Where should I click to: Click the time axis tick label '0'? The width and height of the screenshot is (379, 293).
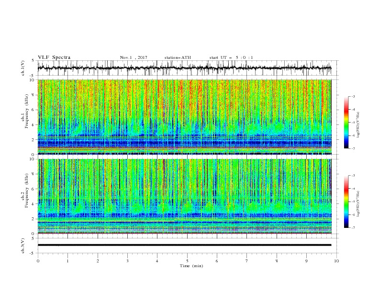38,261
